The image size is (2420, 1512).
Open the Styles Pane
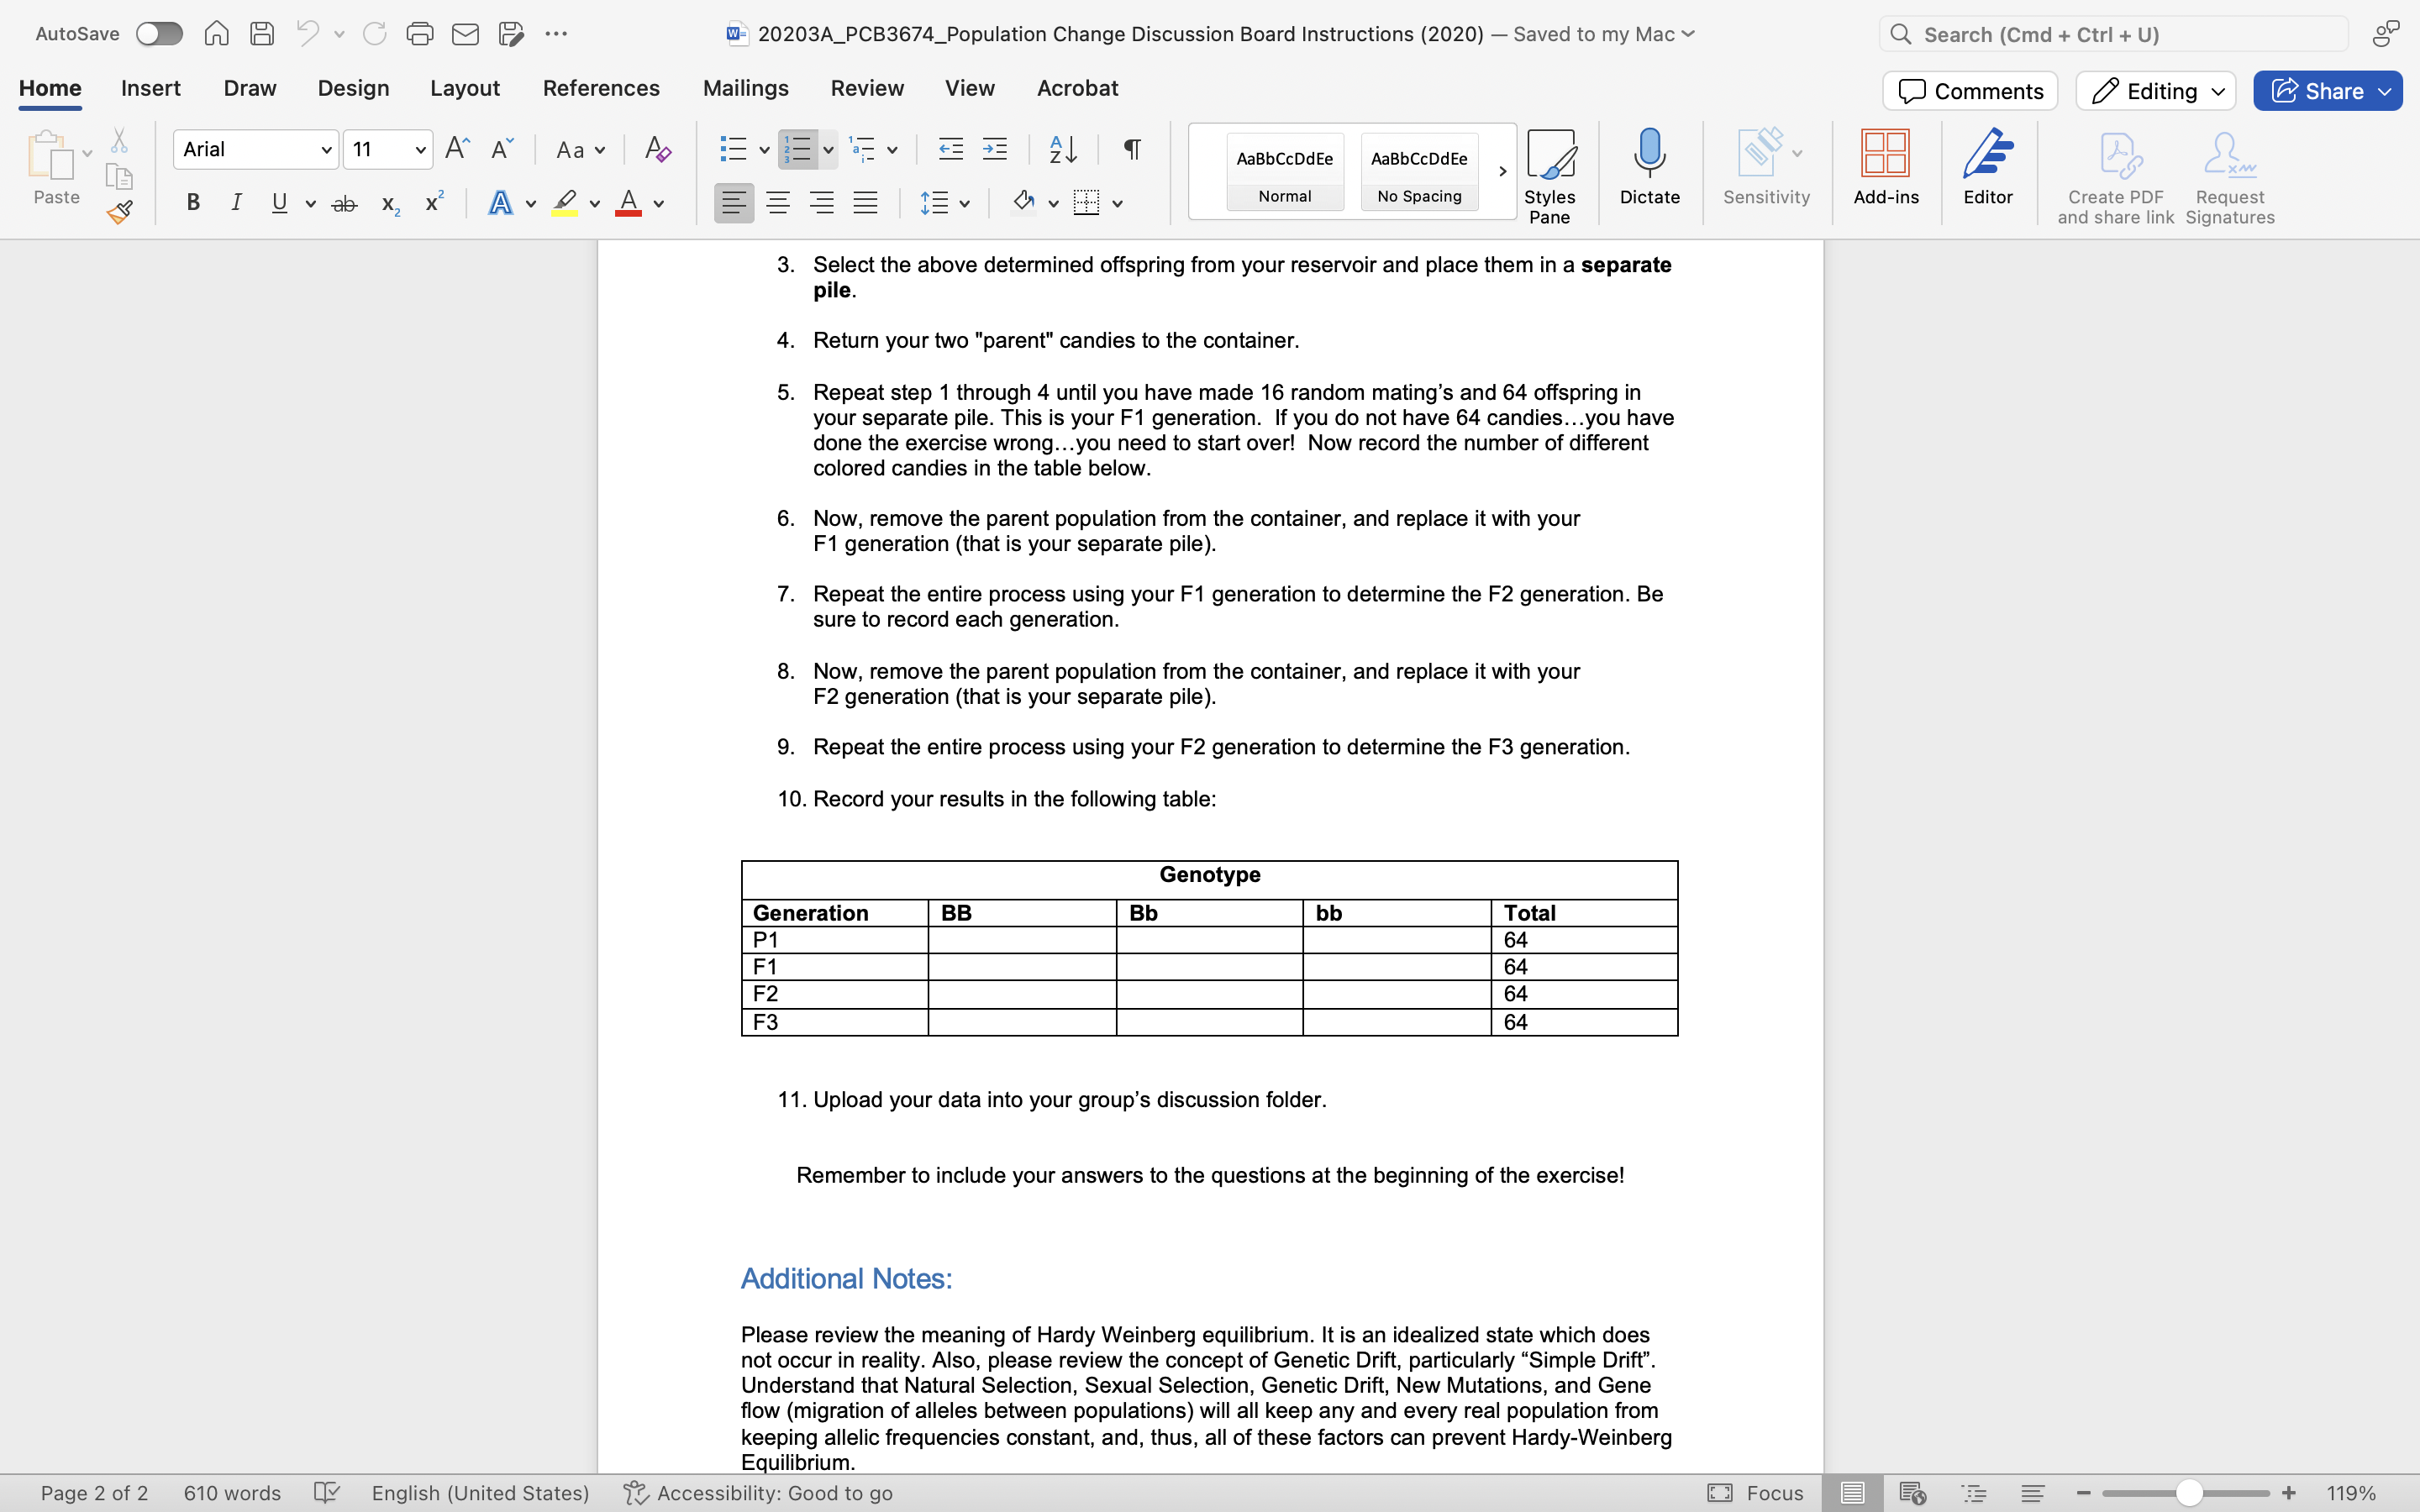pos(1549,176)
